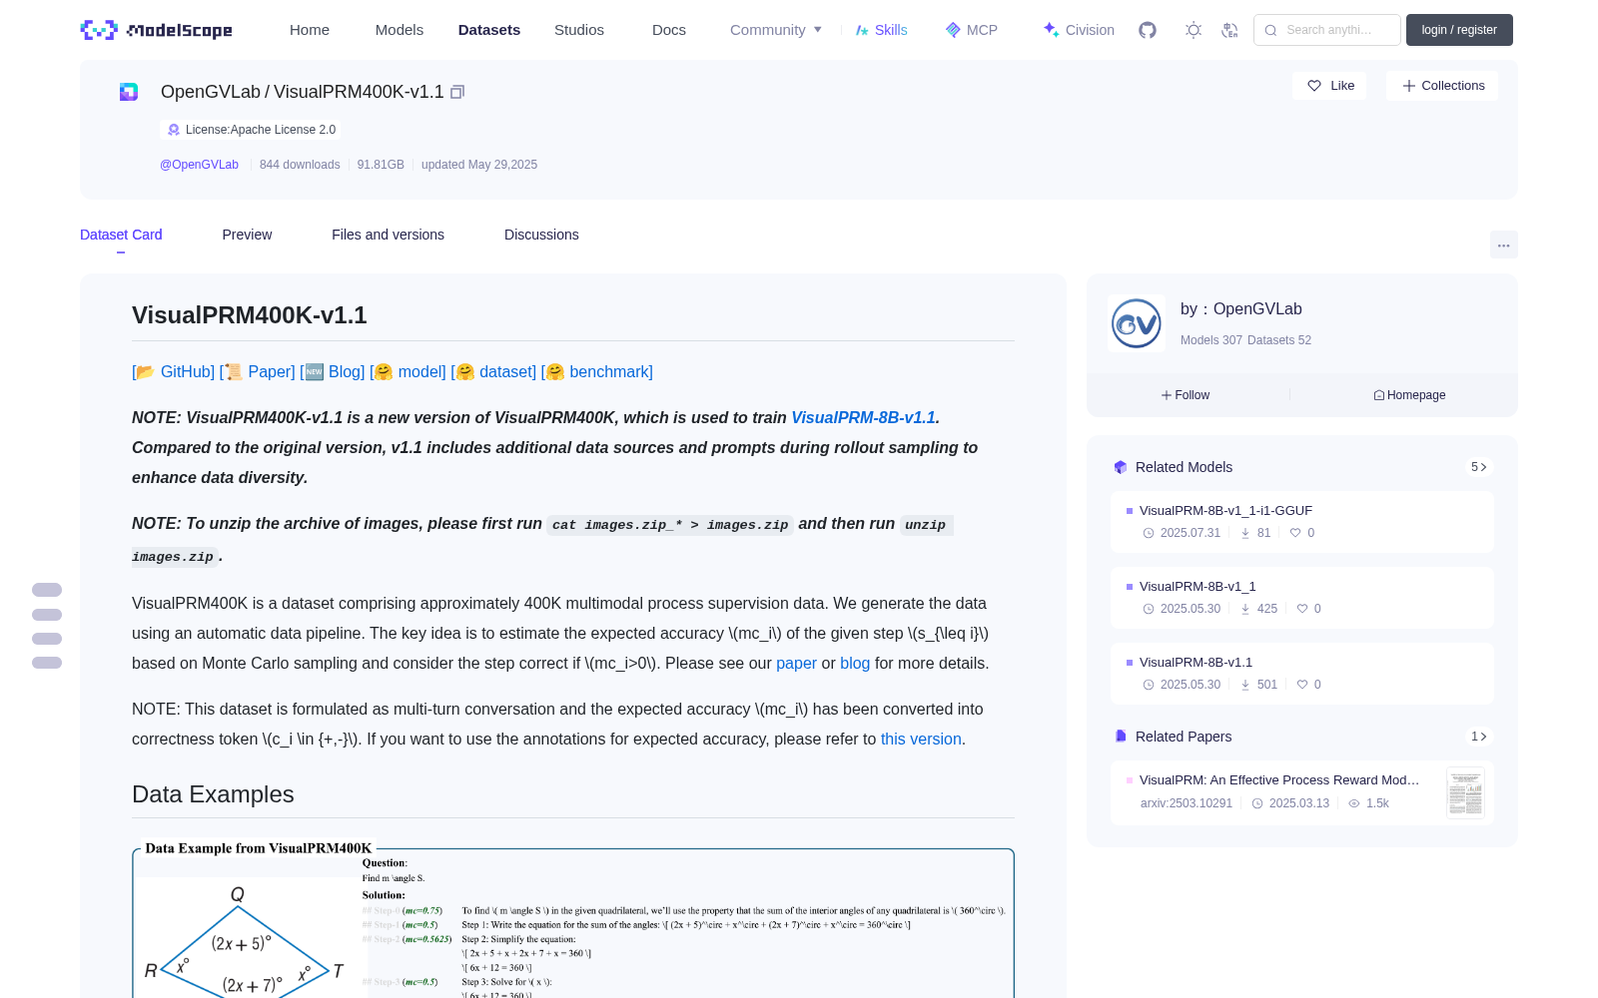This screenshot has height=998, width=1598.
Task: Select the Dataset Card tab
Action: (x=121, y=235)
